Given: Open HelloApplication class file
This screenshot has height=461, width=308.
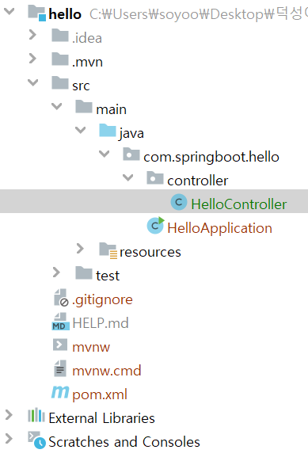Looking at the screenshot, I should coord(220,228).
